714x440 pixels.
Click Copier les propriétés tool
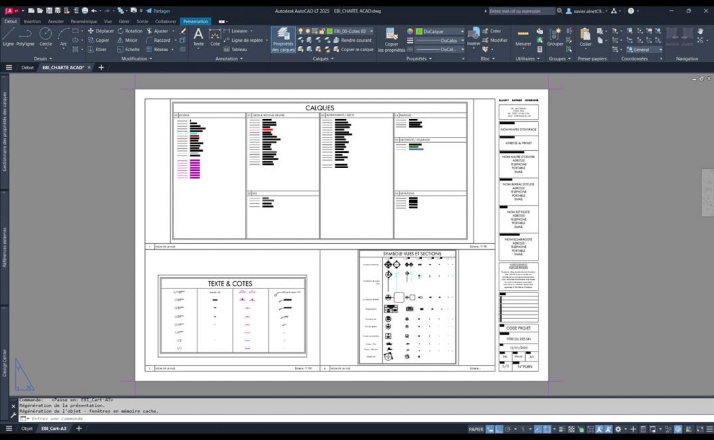pyautogui.click(x=392, y=39)
